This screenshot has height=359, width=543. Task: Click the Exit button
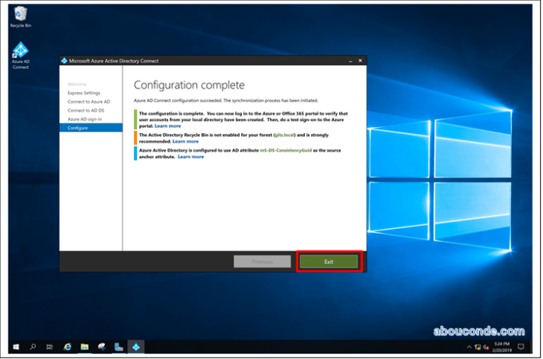(329, 261)
